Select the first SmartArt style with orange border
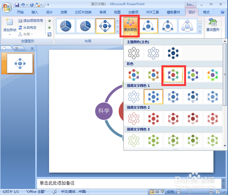This screenshot has width=228, height=195. click(148, 26)
